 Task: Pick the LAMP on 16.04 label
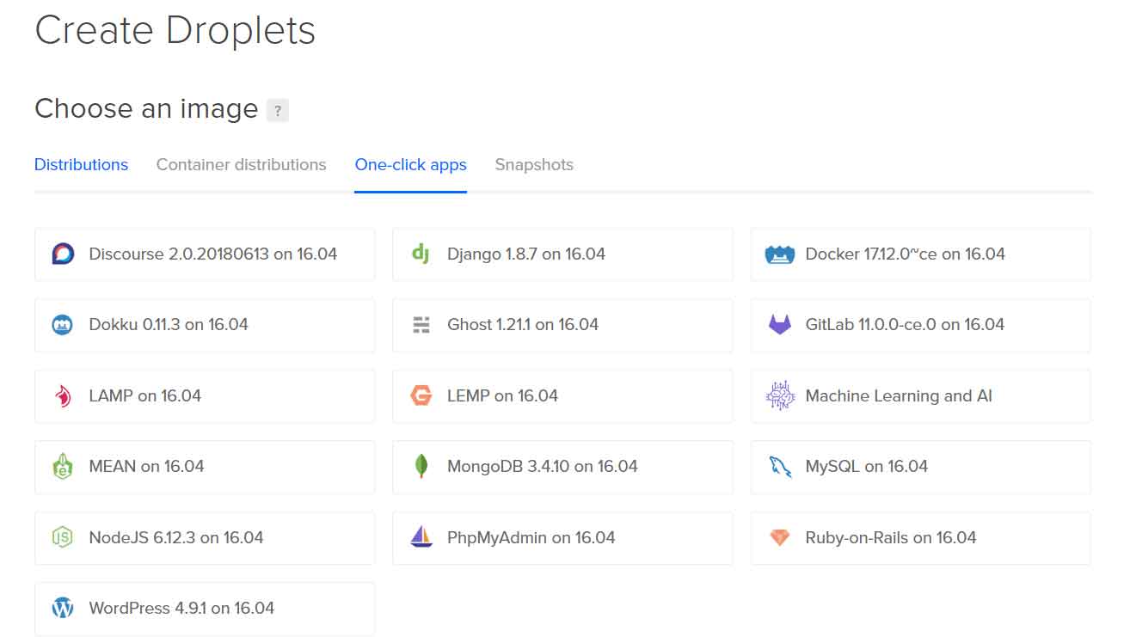point(144,395)
